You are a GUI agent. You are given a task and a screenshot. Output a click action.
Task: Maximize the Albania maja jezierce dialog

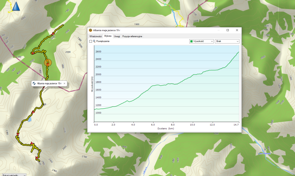[228, 30]
